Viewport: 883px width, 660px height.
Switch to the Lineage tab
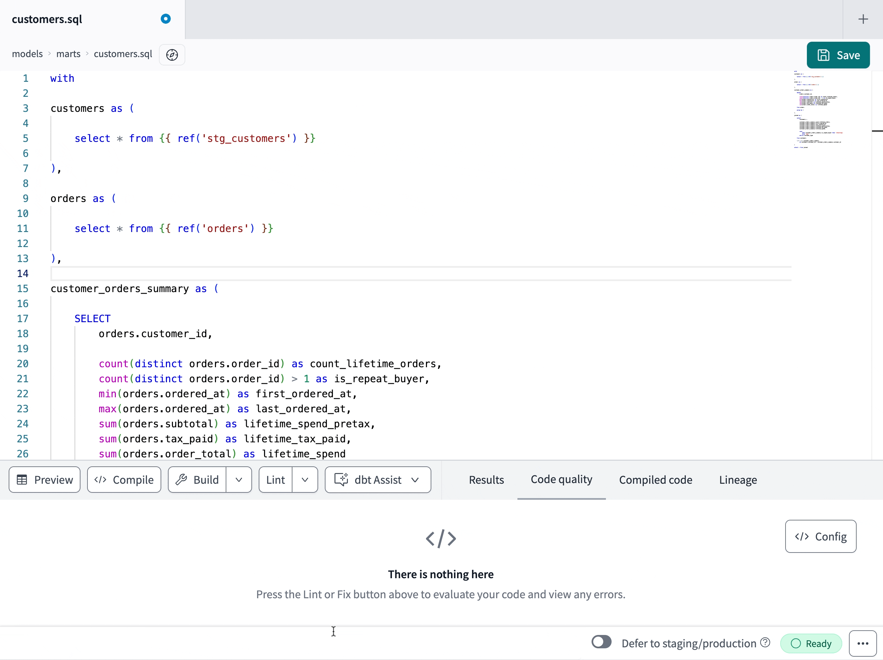tap(738, 479)
